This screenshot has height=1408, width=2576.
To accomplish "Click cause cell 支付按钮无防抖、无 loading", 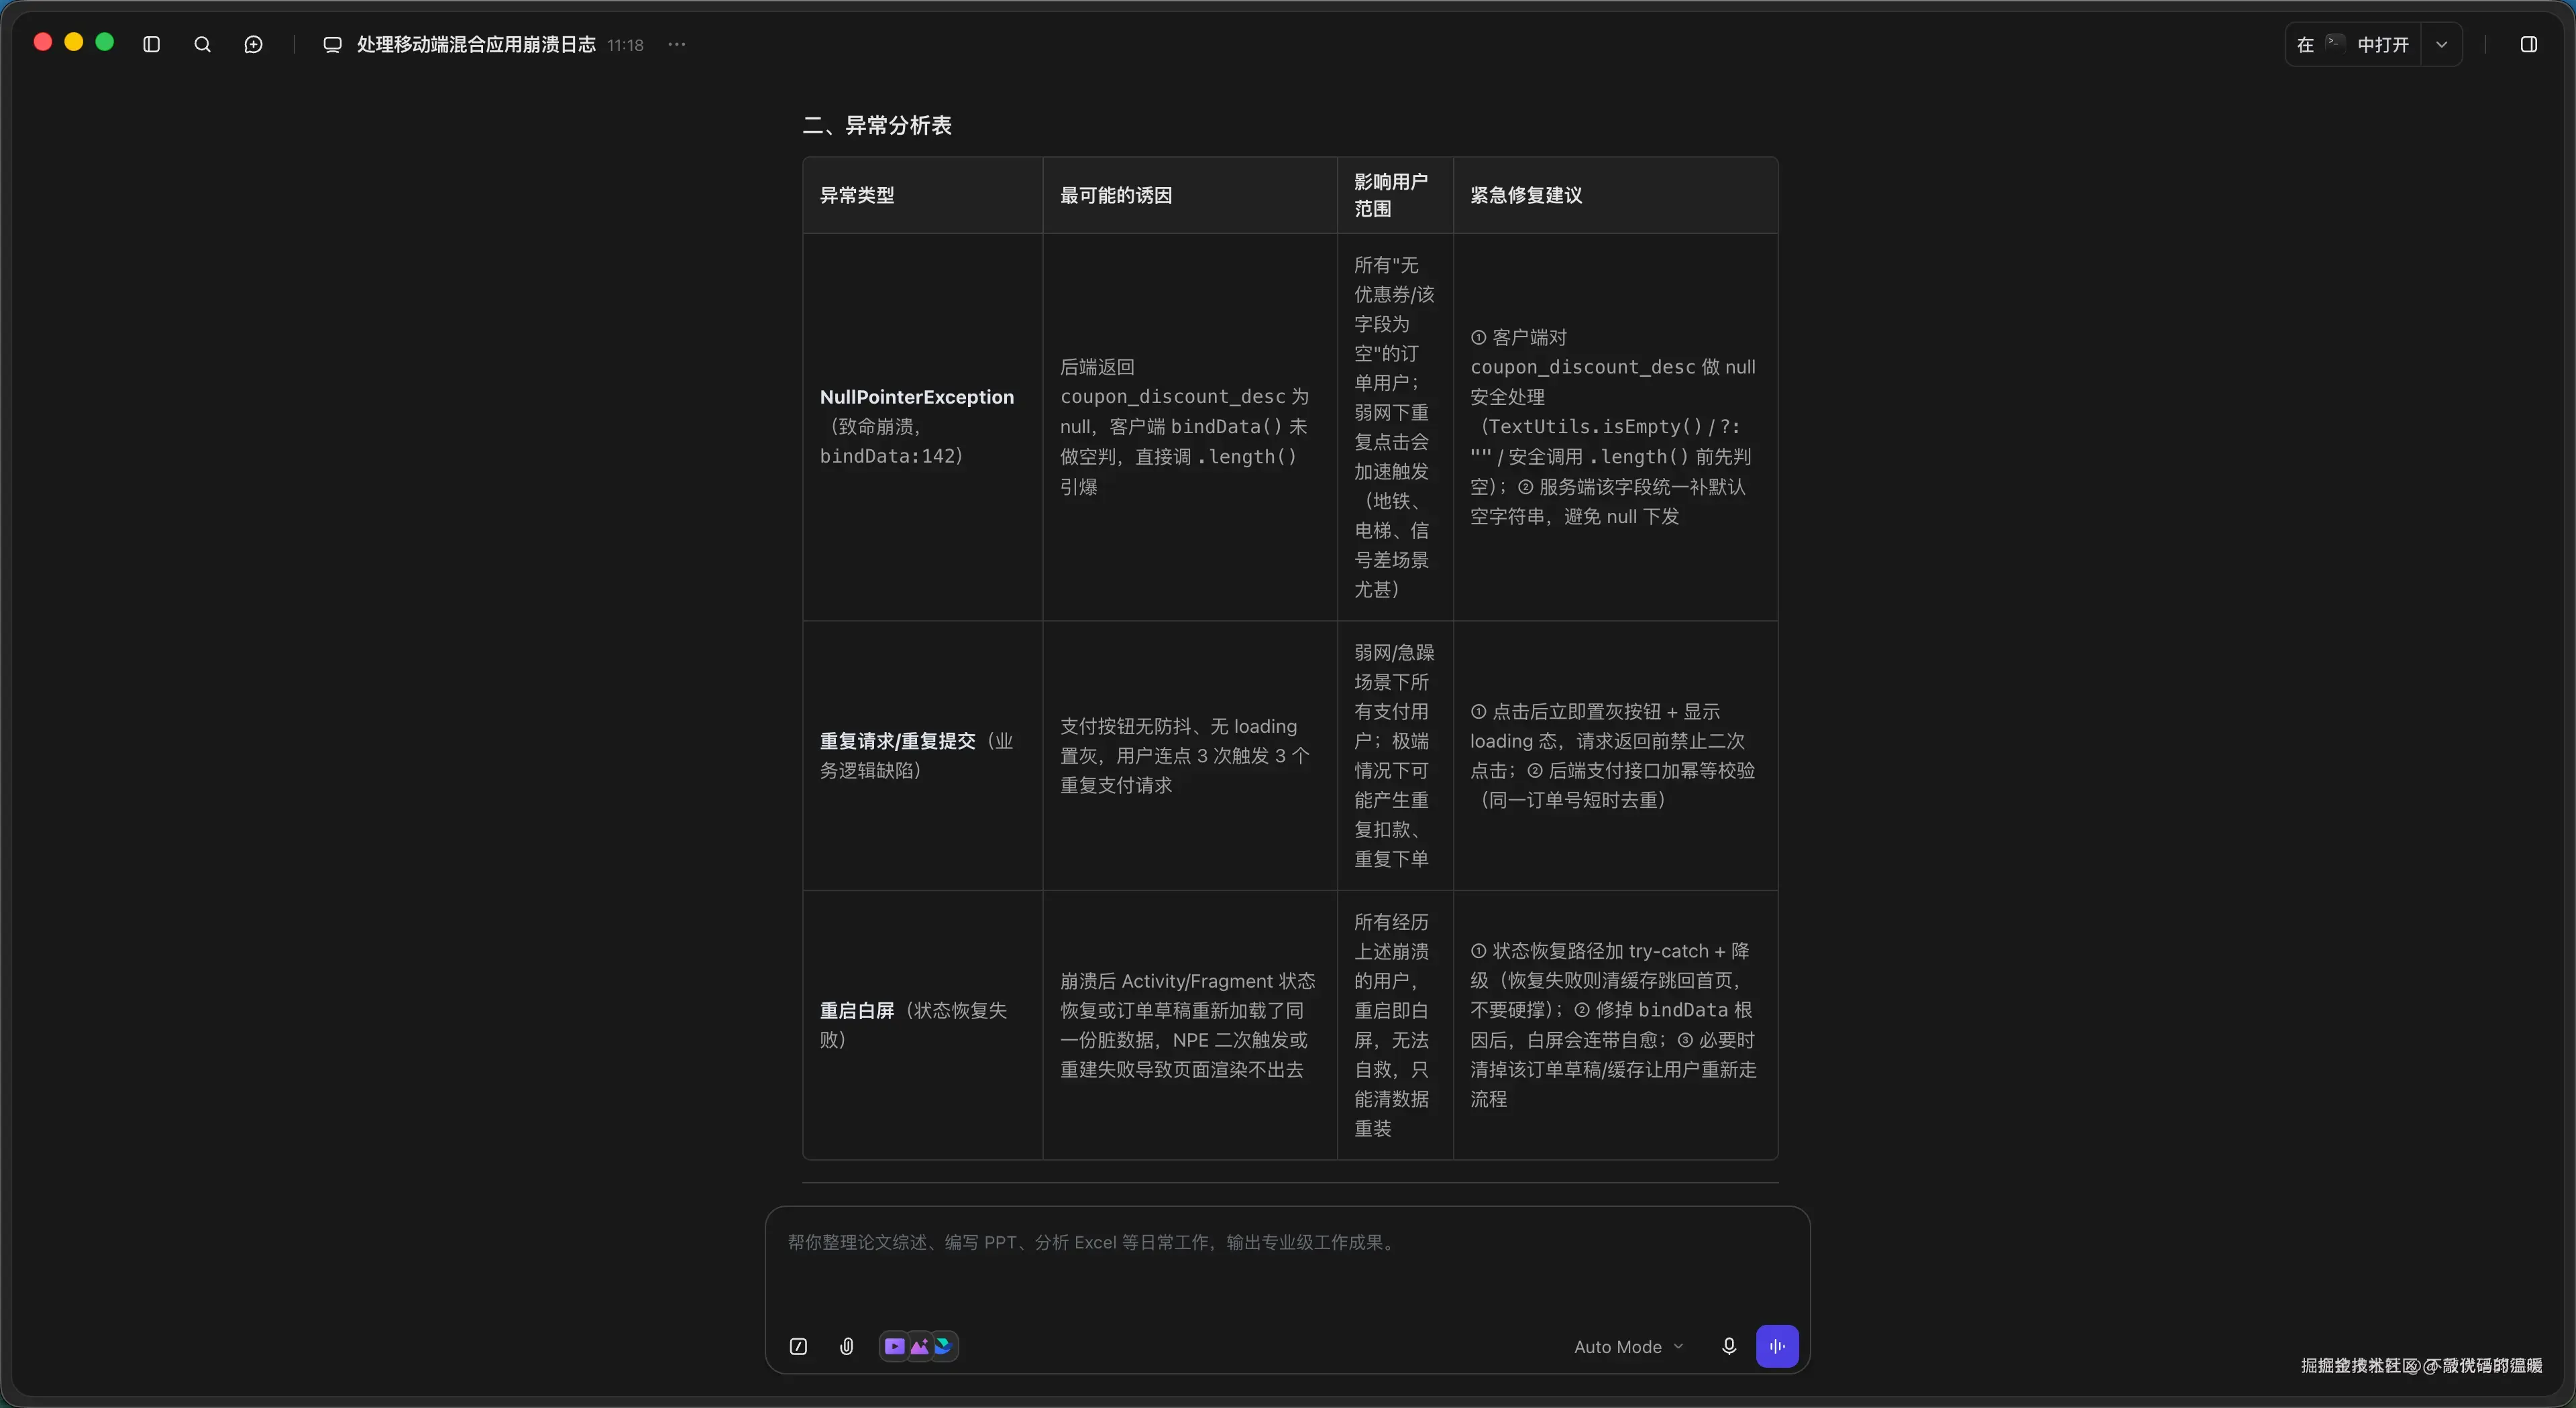I will pos(1190,756).
